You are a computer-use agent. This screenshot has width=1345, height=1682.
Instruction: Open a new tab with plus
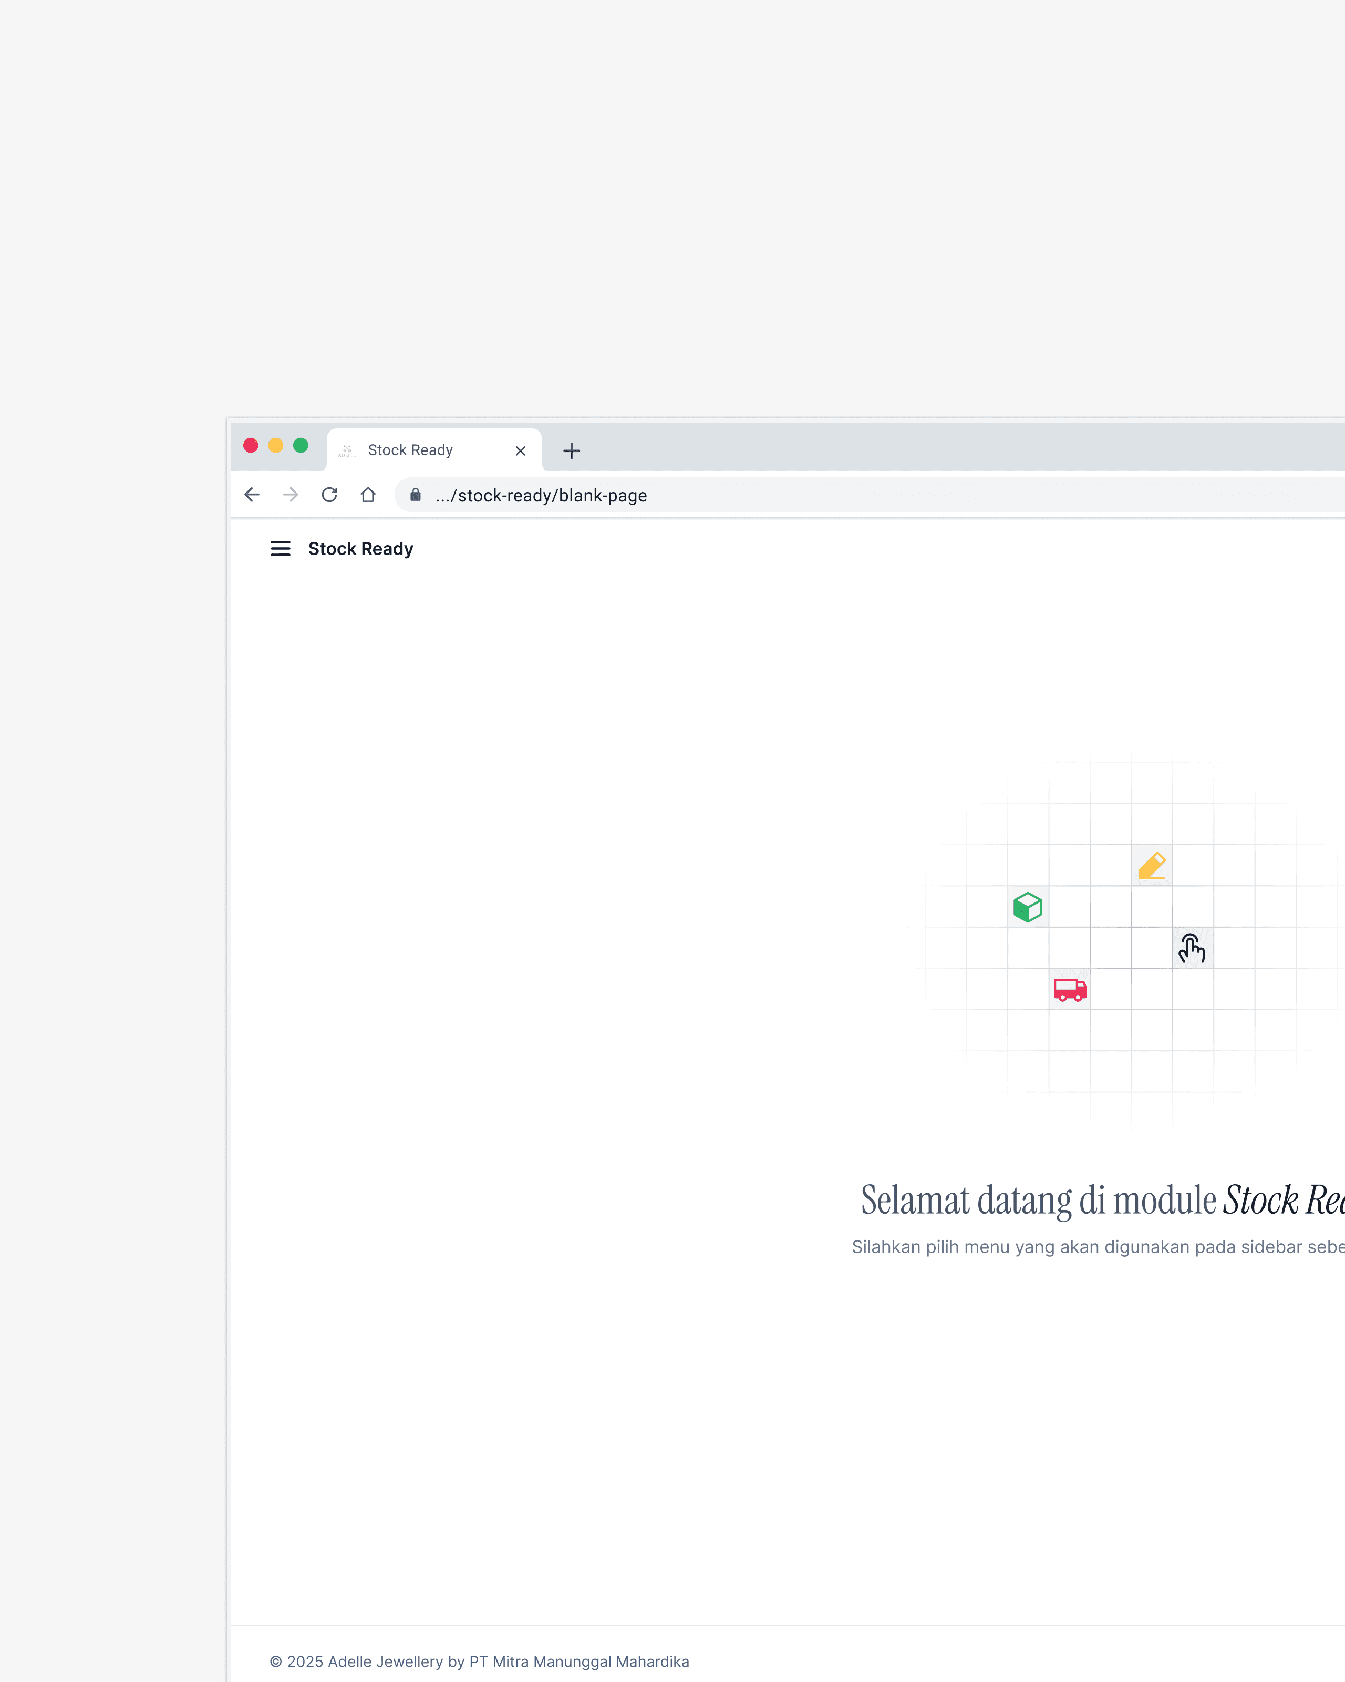[x=572, y=451]
